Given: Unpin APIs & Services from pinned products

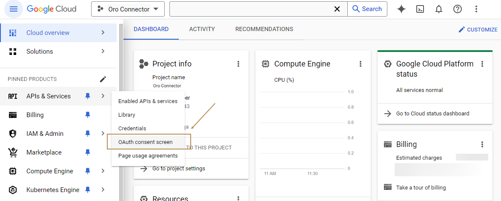Looking at the screenshot, I should click(x=88, y=96).
